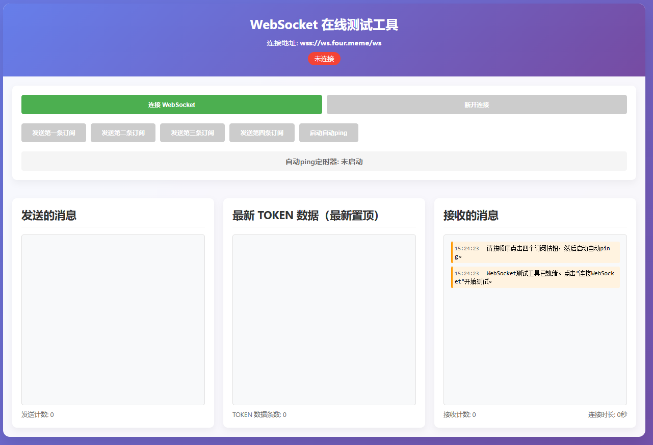Click 发送第二条订阅 button
The height and width of the screenshot is (445, 653).
(123, 133)
